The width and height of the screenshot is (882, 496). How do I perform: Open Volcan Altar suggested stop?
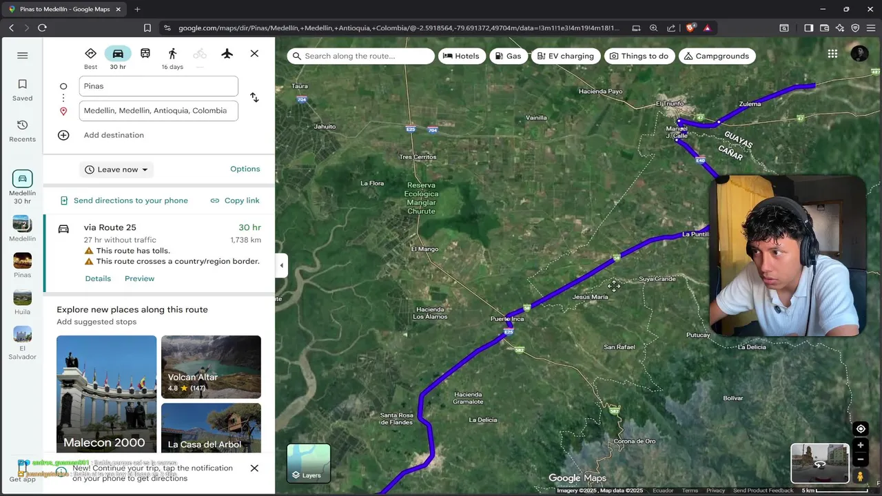click(211, 367)
